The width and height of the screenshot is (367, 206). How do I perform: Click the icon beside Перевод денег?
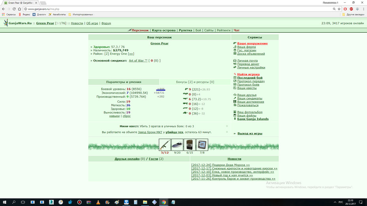click(235, 64)
